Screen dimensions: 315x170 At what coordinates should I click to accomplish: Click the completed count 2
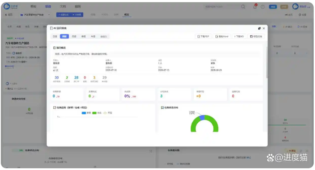(x=67, y=78)
